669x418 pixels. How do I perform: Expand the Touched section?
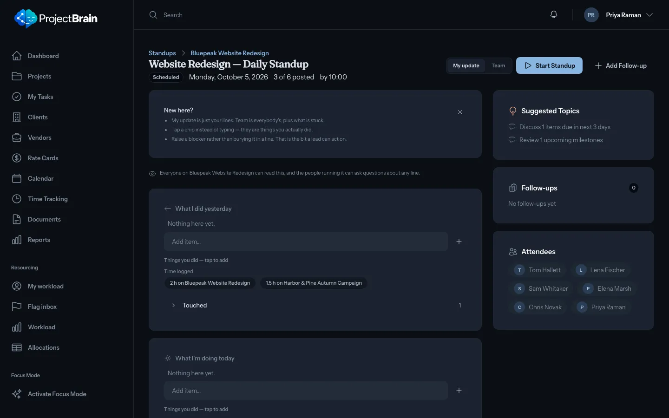tap(315, 305)
